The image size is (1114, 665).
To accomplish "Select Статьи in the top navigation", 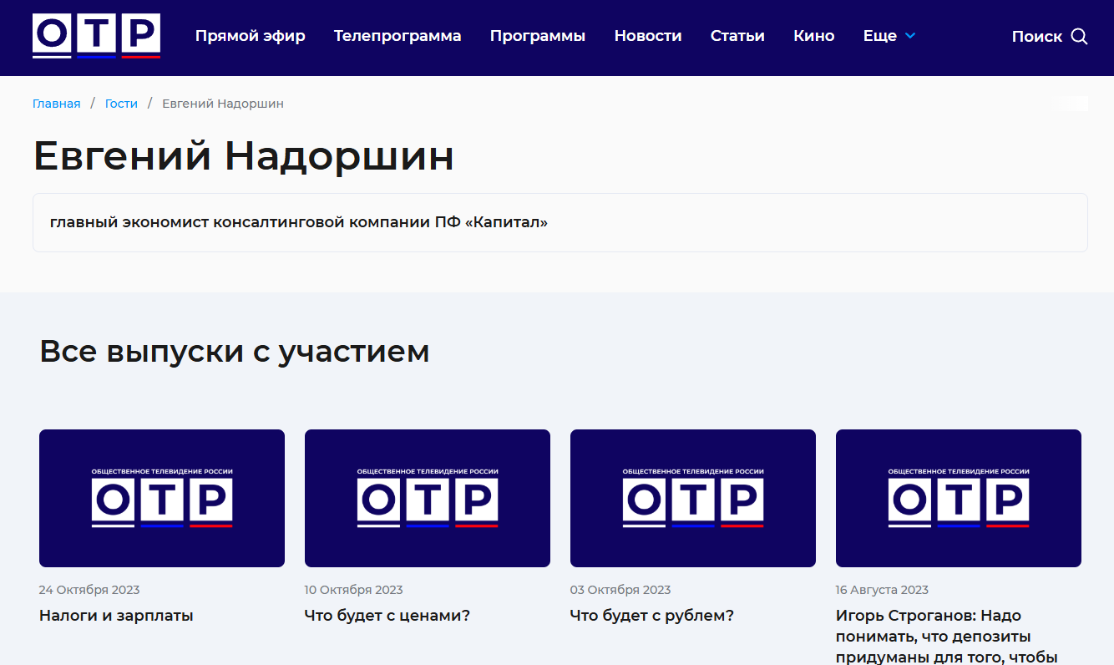I will (737, 36).
